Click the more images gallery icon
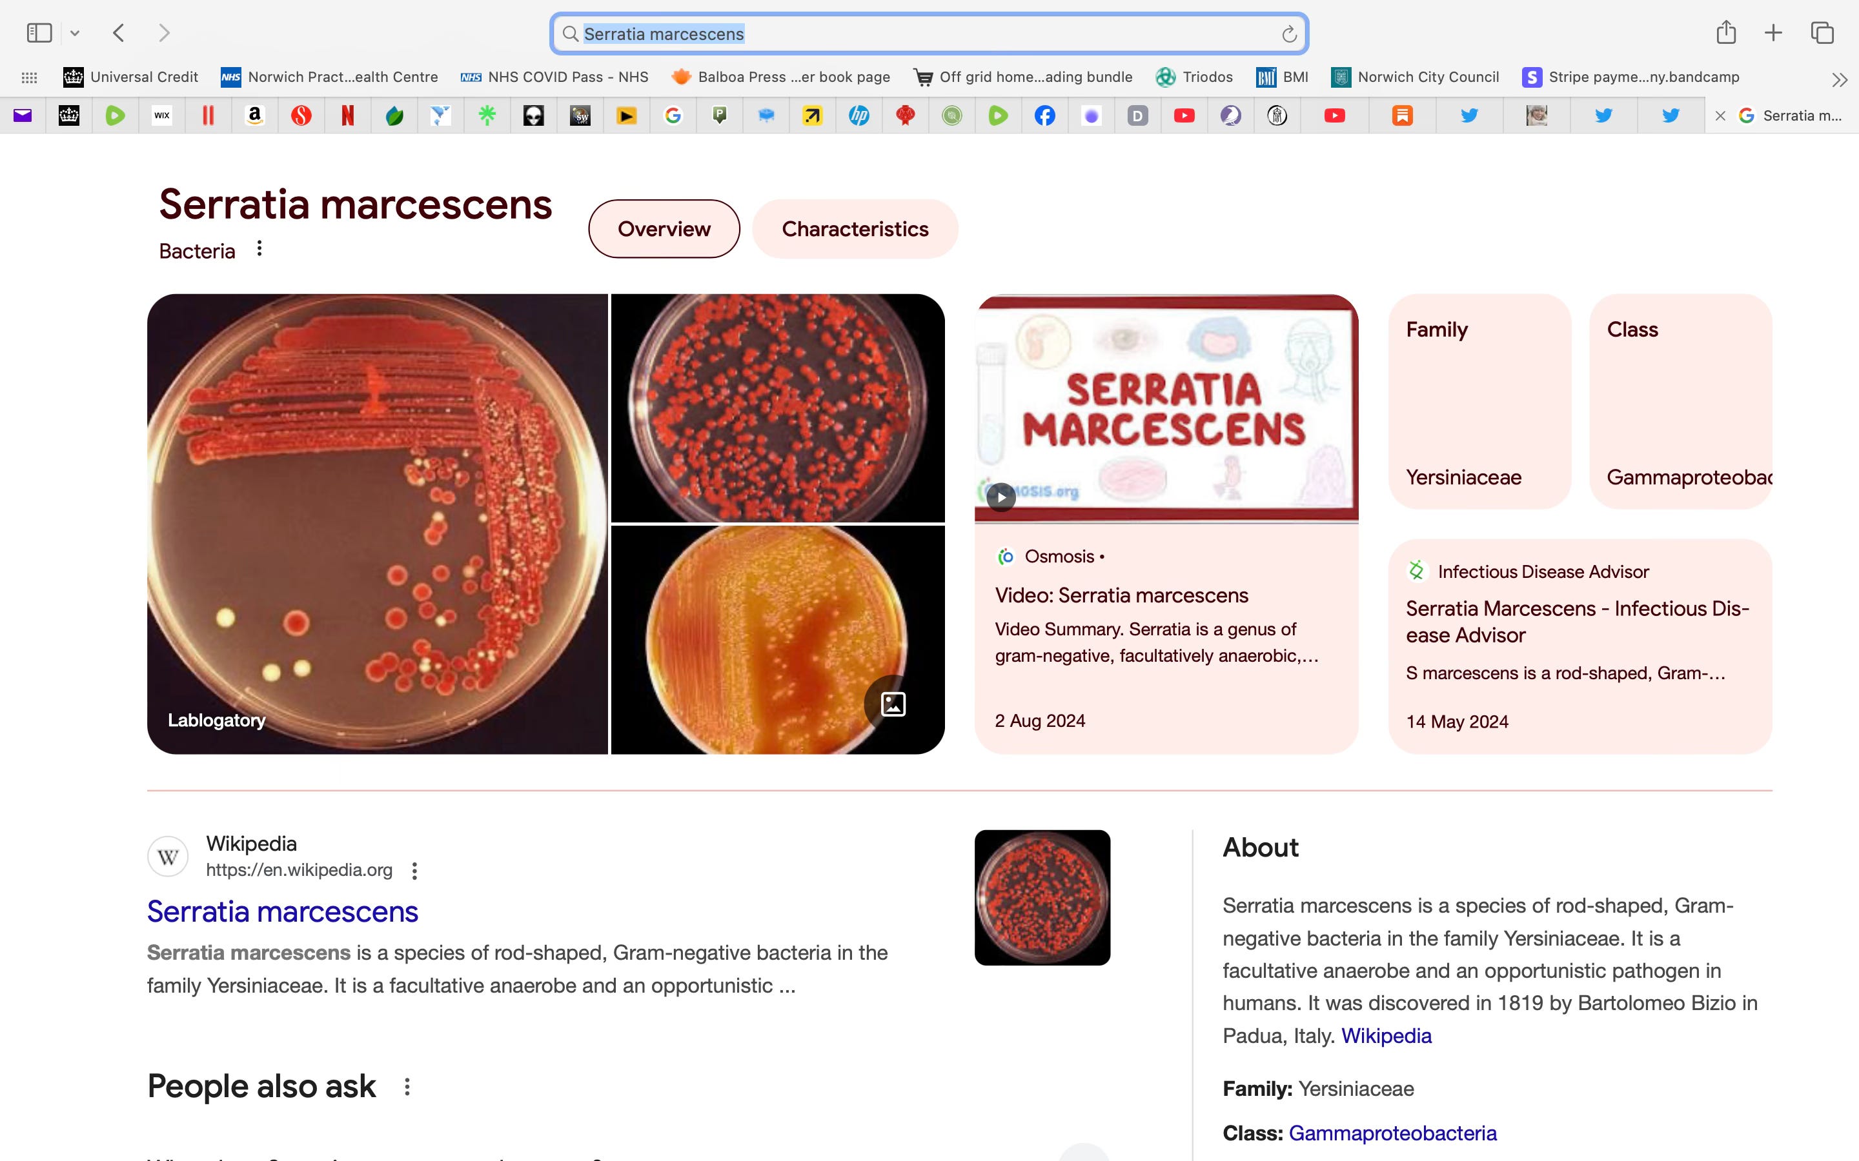Viewport: 1859px width, 1161px height. tap(893, 704)
